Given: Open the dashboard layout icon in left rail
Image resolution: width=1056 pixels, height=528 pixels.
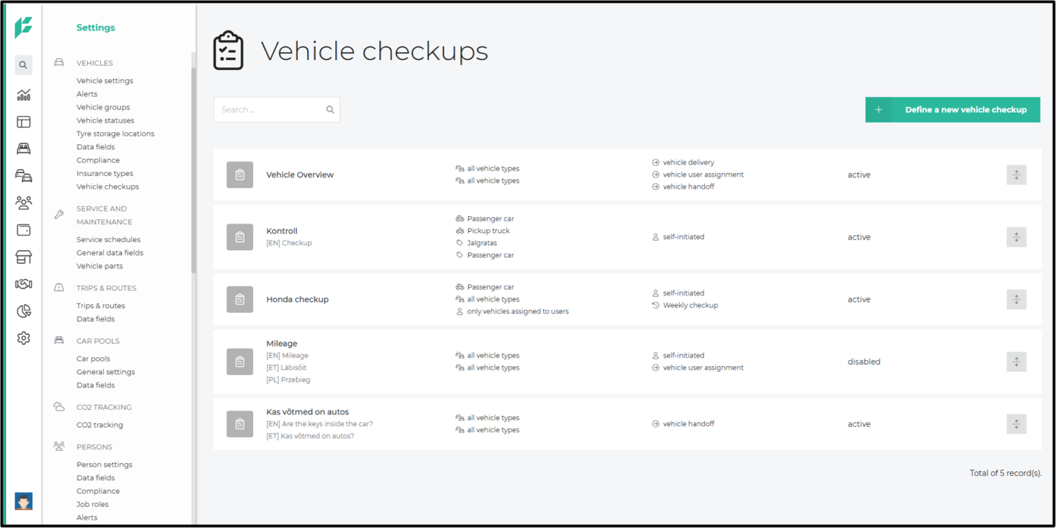Looking at the screenshot, I should coord(24,122).
